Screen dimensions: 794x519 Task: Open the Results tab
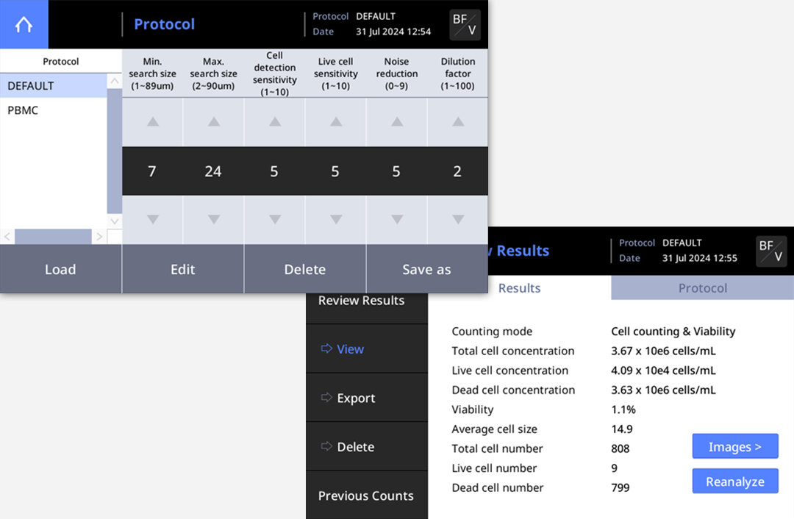(x=520, y=288)
